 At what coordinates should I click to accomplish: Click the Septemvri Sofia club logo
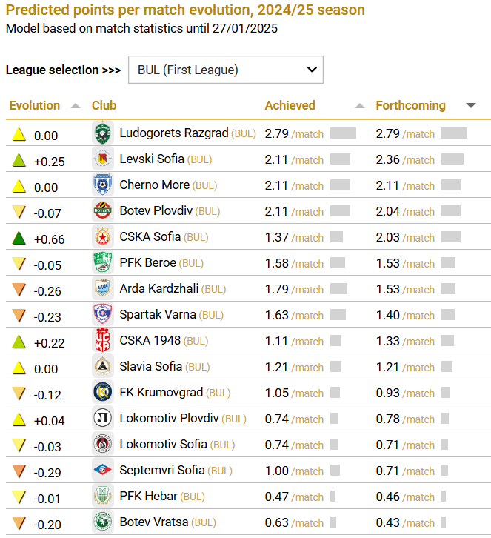click(x=102, y=471)
